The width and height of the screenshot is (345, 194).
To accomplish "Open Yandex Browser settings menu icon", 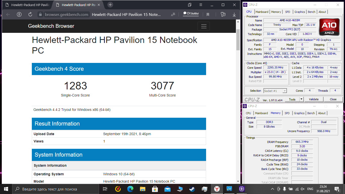I will [x=201, y=5].
